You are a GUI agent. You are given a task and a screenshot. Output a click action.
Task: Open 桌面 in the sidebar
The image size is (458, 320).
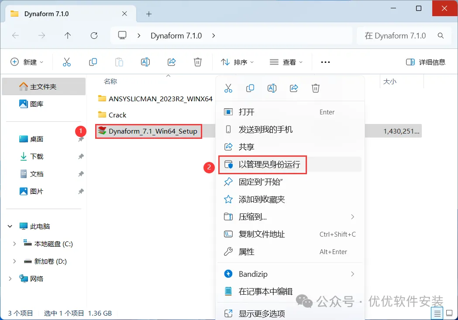click(x=44, y=139)
